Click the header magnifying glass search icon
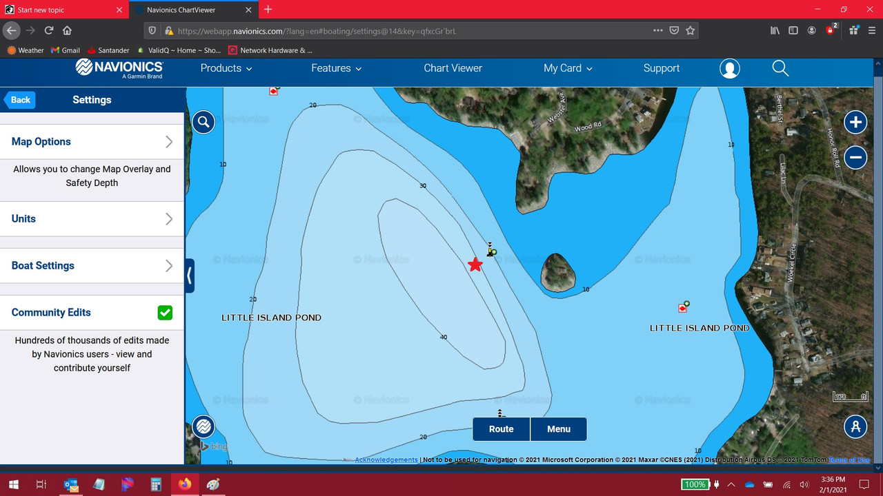Image resolution: width=883 pixels, height=496 pixels. 780,68
